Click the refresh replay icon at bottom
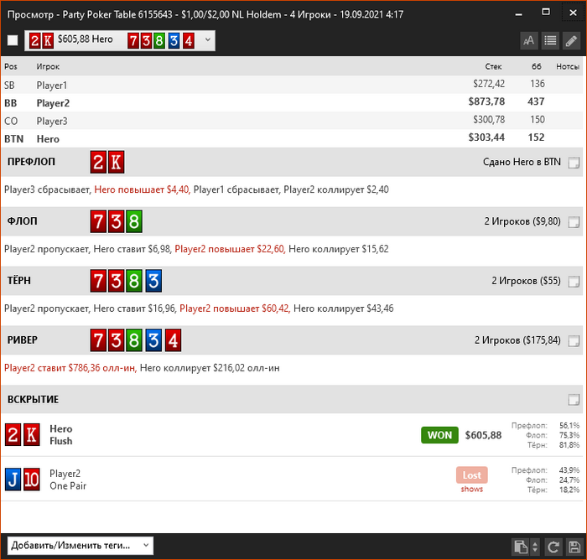Screen dimensions: 587x560 (553, 547)
